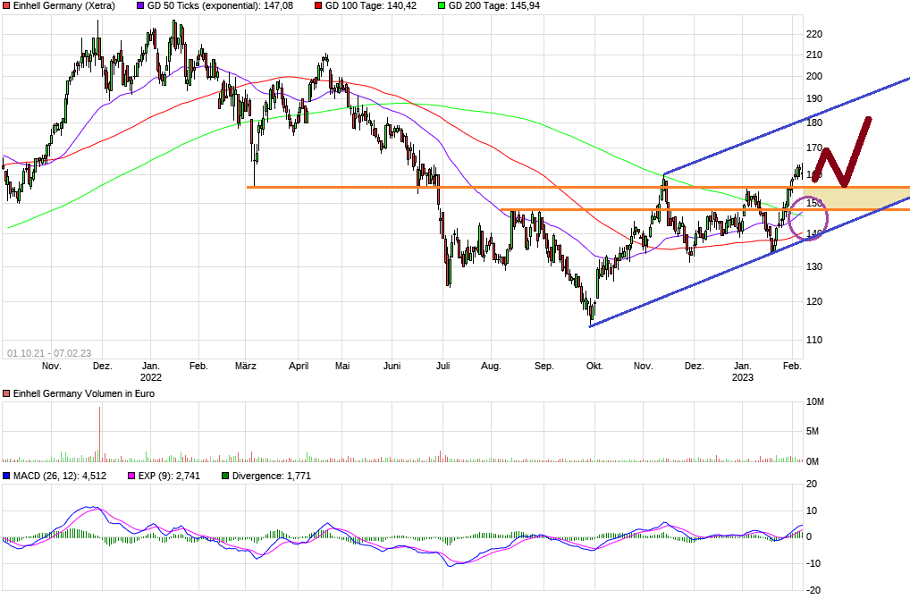Click the dark red zigzag forecast arrow

pyautogui.click(x=844, y=154)
